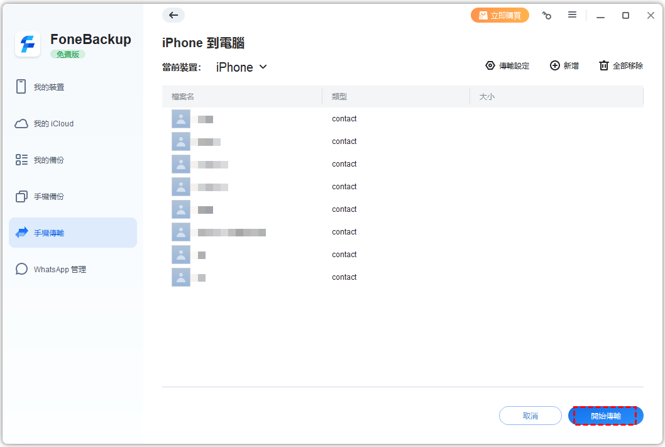Open the hamburger menu icon

(572, 15)
